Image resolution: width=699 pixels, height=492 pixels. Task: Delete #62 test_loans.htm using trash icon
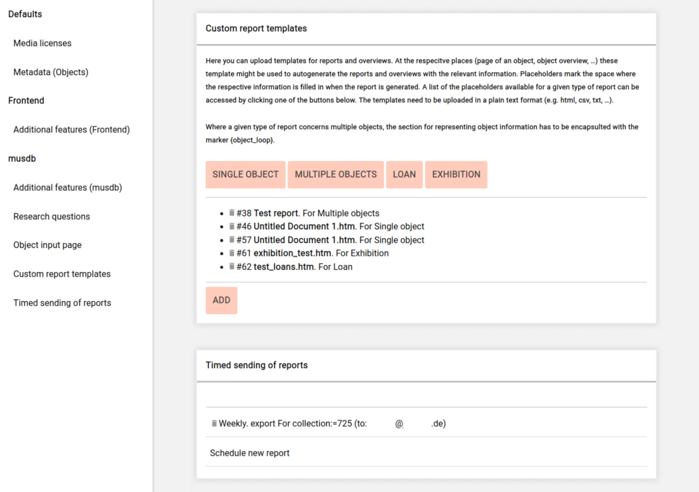point(232,266)
